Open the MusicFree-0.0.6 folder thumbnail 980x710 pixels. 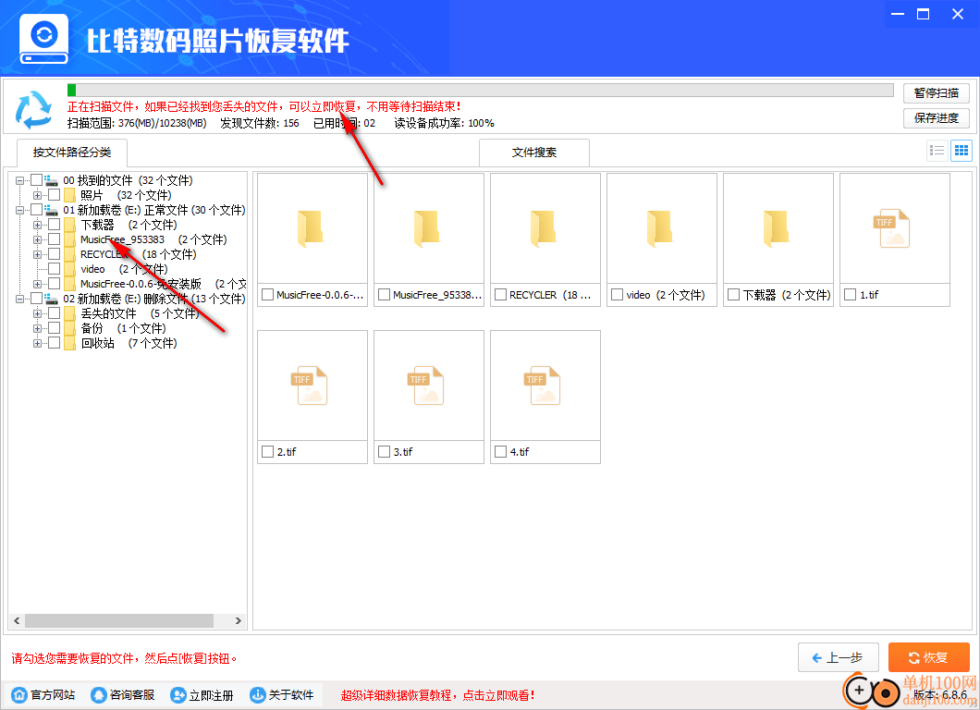pyautogui.click(x=312, y=228)
